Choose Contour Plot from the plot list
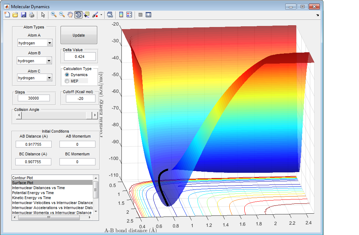359x235 pixels. tap(23, 177)
